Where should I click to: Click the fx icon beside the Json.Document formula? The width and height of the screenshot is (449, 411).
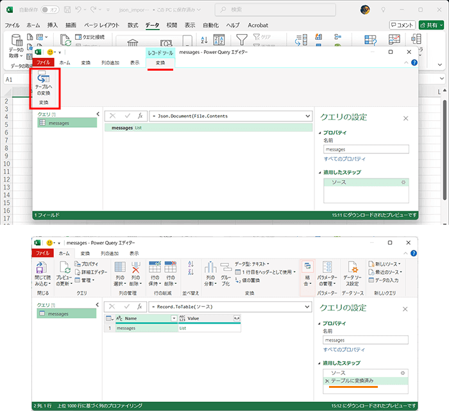coord(140,116)
